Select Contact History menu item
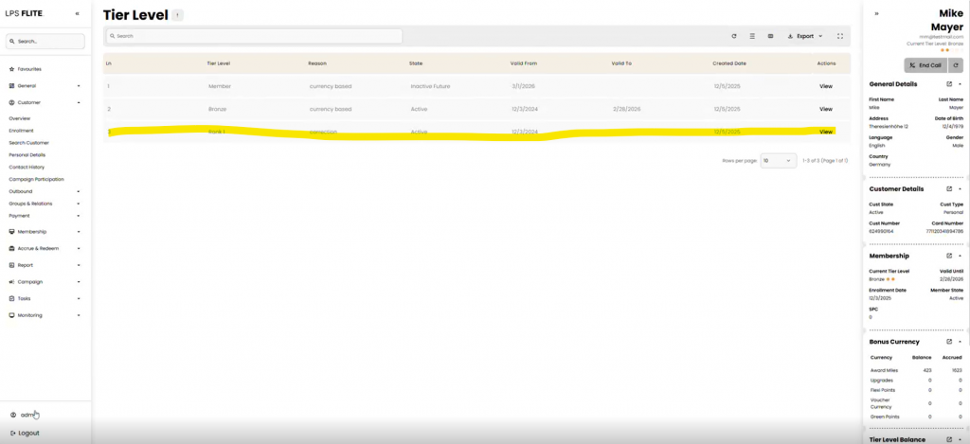Image resolution: width=970 pixels, height=444 pixels. tap(27, 167)
